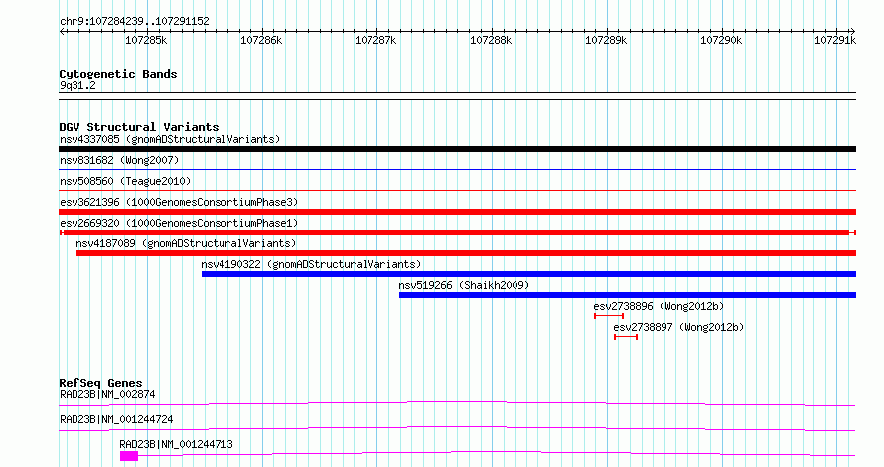Click the 107290k ruler tick label
The width and height of the screenshot is (884, 467).
pos(721,41)
